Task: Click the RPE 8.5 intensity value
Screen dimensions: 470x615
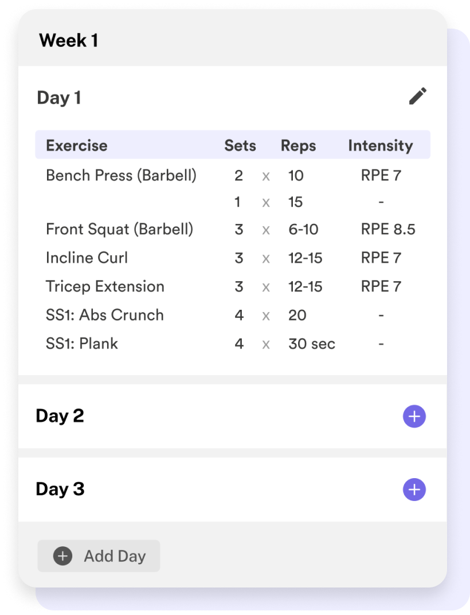Action: (x=388, y=229)
